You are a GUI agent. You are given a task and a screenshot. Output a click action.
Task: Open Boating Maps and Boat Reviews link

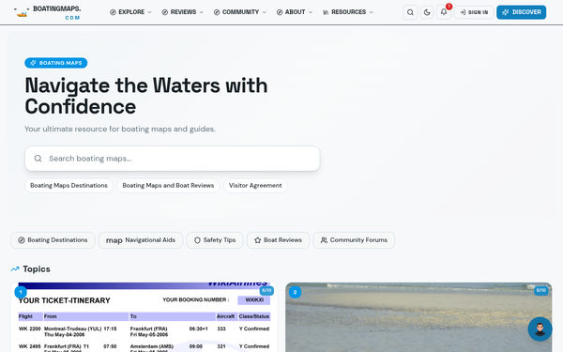[168, 186]
